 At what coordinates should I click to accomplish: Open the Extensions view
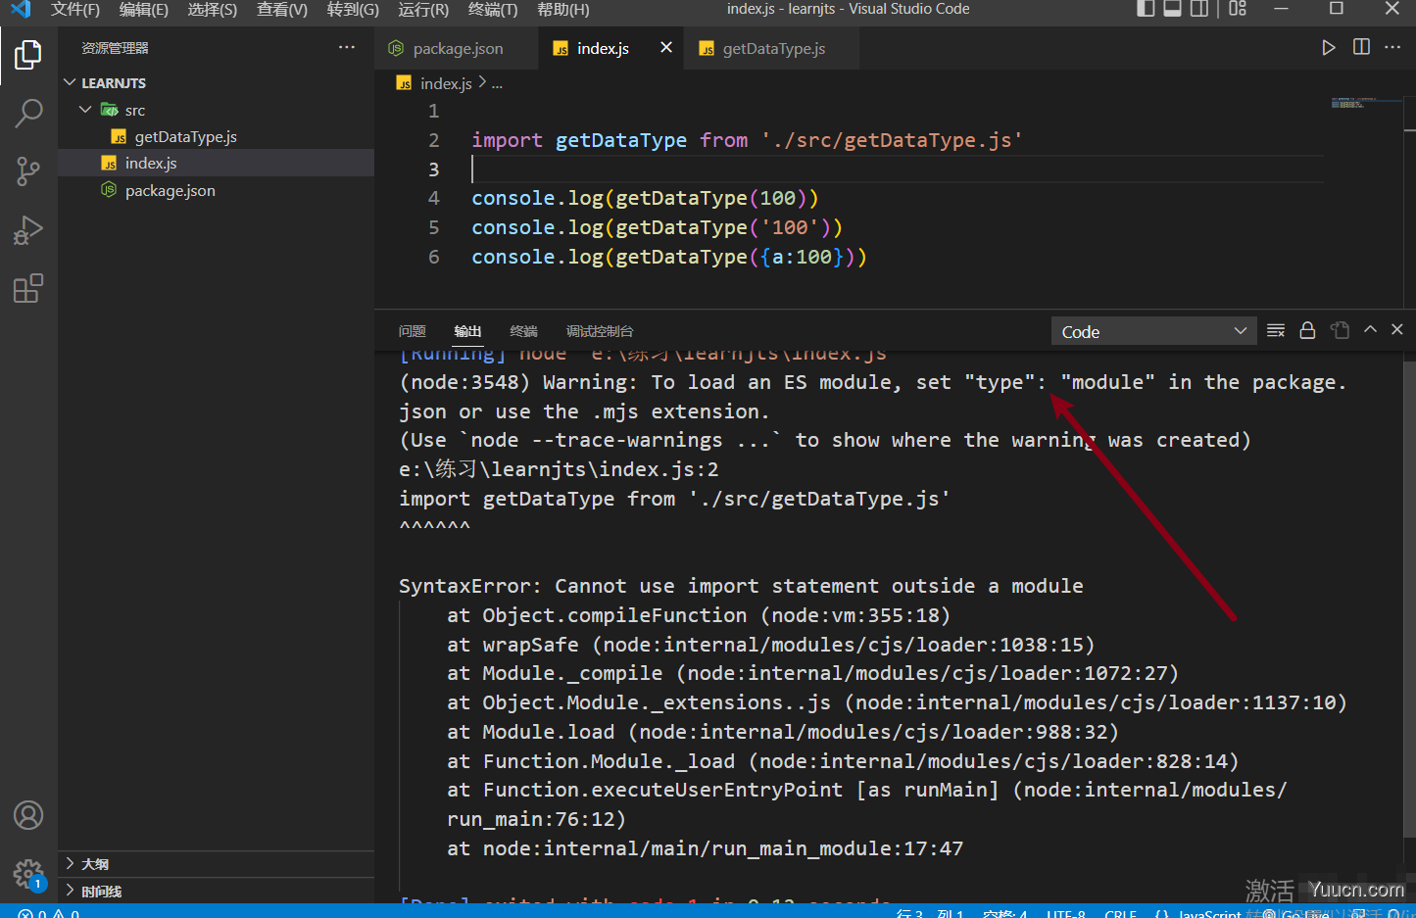(28, 289)
